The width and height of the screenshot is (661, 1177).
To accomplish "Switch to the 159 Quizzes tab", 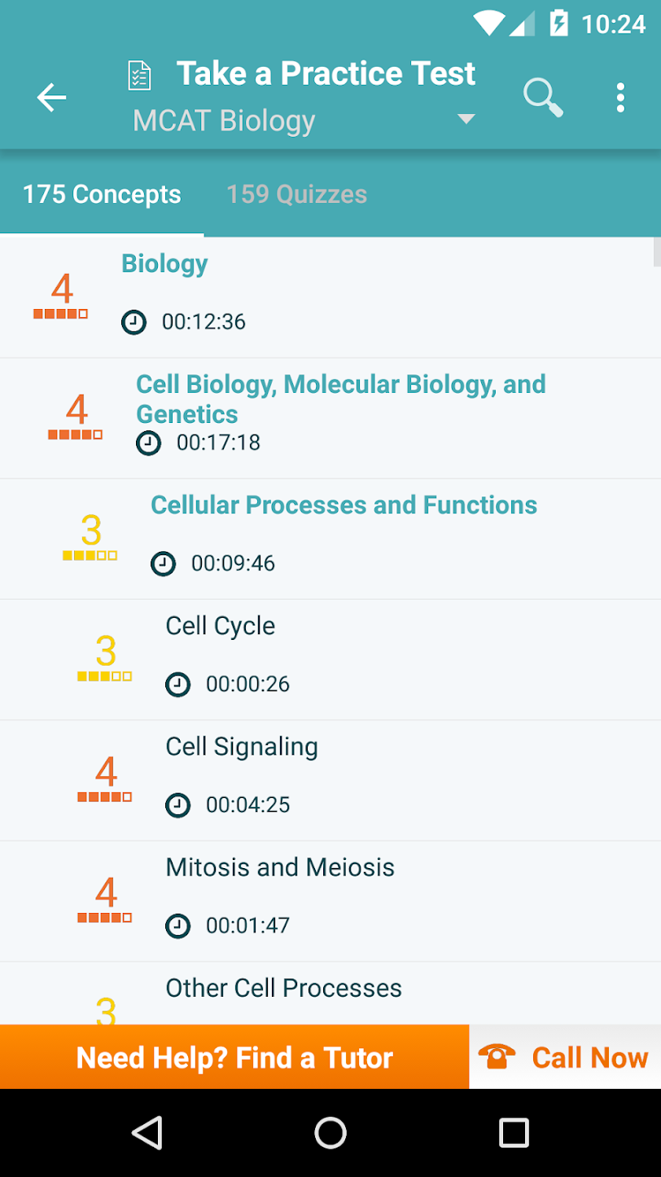I will pos(296,194).
